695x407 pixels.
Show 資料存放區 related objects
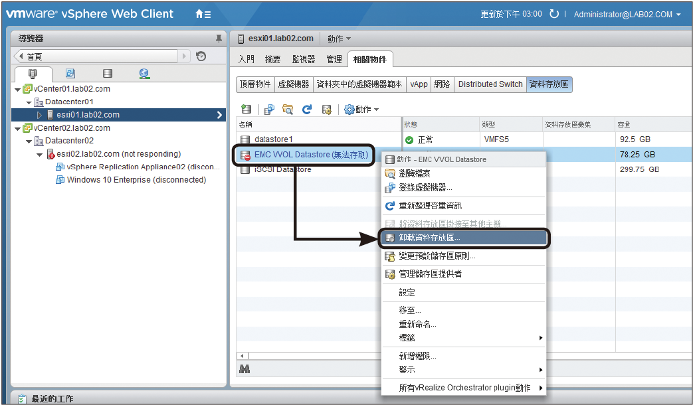tap(549, 84)
